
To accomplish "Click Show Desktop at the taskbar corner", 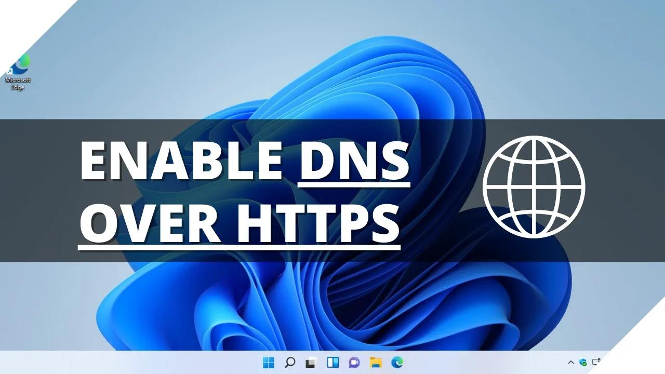I will [x=662, y=362].
